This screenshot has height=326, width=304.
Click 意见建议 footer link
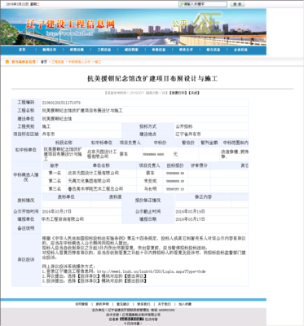pos(123,304)
